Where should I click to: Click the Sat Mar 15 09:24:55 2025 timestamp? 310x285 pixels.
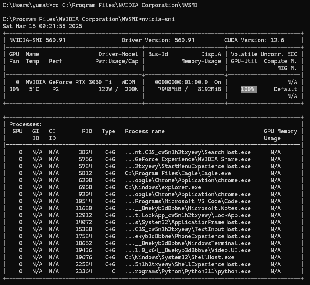pos(42,26)
